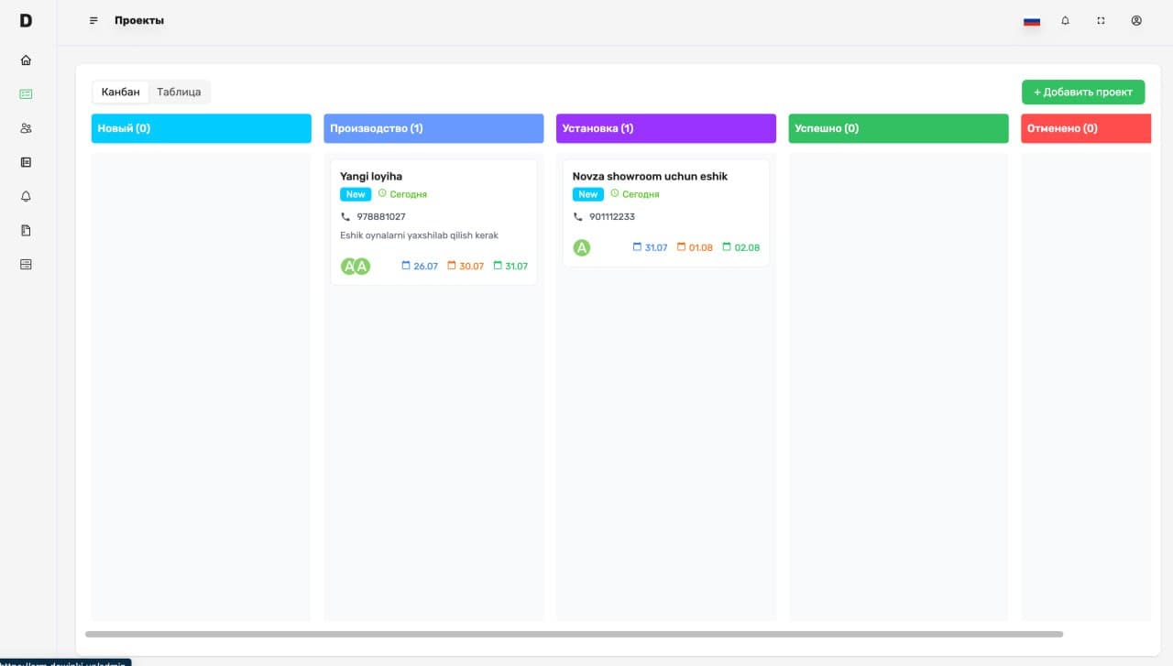Toggle the hamburger menu sidebar

[93, 20]
